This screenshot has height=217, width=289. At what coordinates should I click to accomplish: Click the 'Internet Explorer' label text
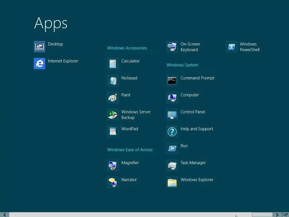63,61
